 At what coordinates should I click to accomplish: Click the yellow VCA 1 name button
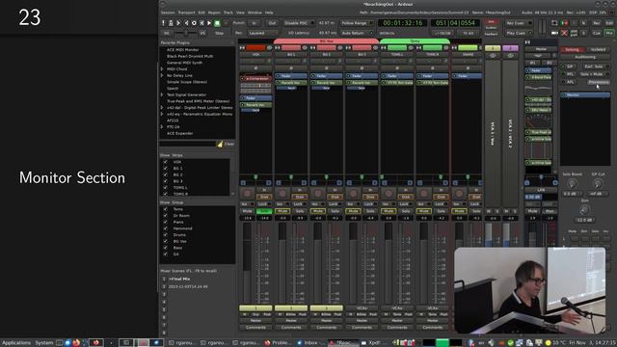pos(493,48)
